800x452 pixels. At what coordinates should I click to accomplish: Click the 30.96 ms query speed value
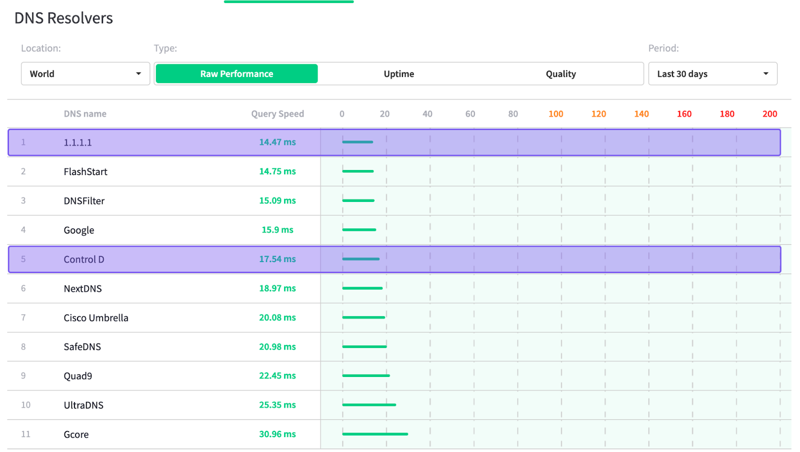pos(277,434)
